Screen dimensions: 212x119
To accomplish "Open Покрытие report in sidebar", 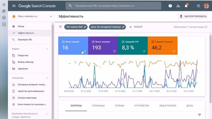I will pyautogui.click(x=30, y=56).
